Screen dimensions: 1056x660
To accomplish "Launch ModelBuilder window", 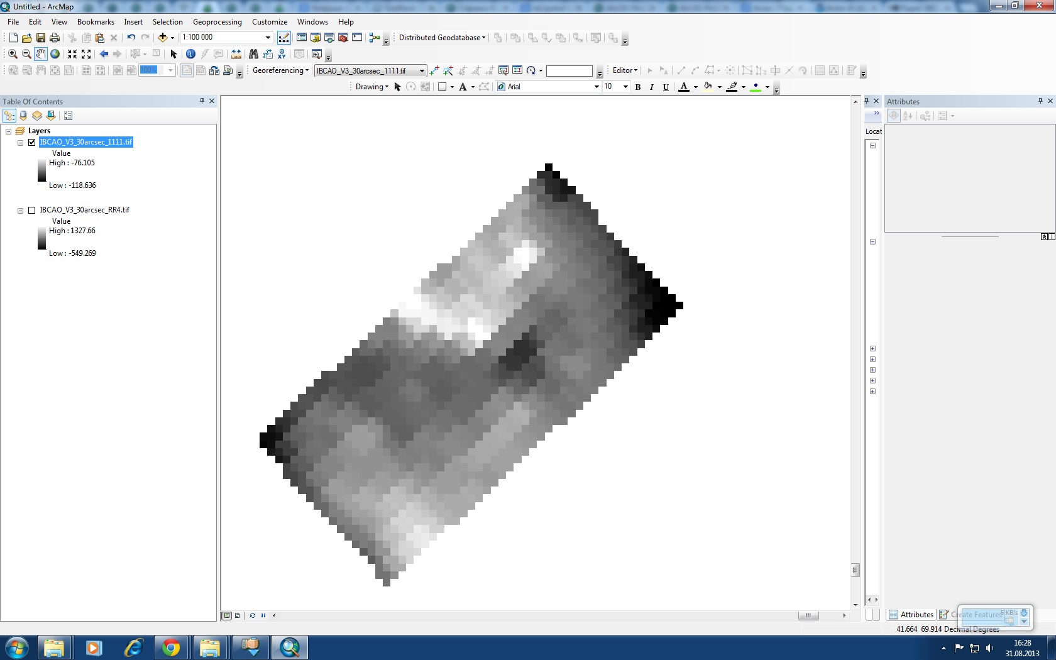I will pos(375,38).
